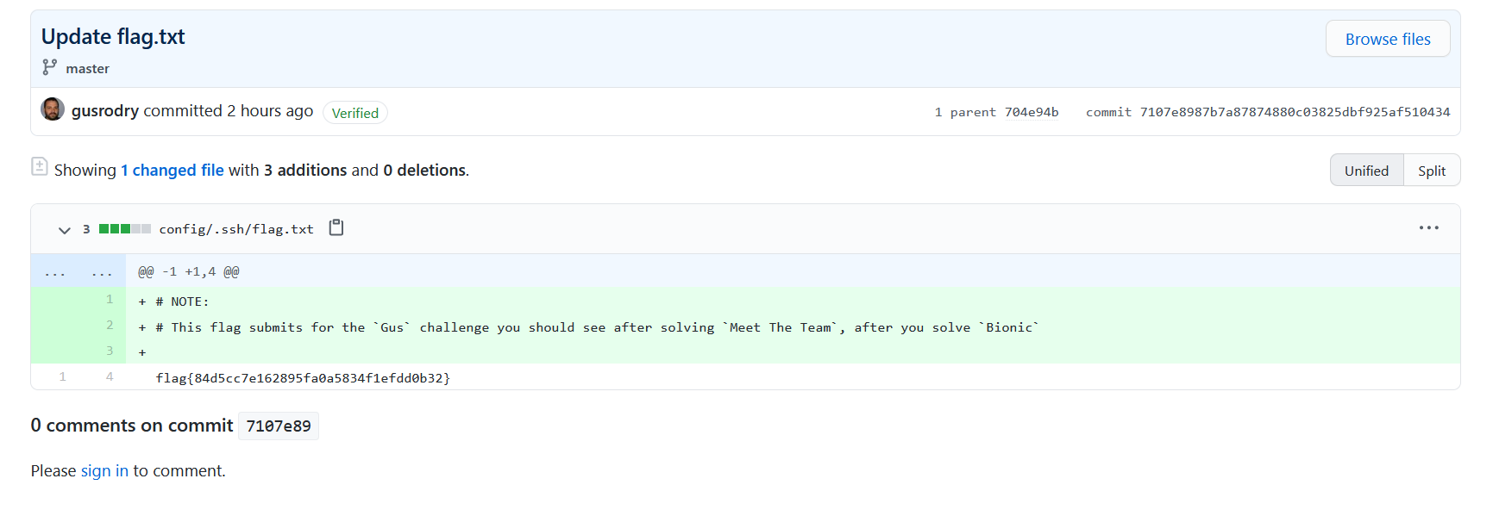Click new line number 4
Viewport: 1493px width, 516px height.
pos(110,376)
